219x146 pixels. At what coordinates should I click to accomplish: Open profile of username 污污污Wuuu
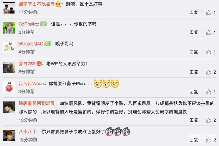pyautogui.click(x=31, y=84)
